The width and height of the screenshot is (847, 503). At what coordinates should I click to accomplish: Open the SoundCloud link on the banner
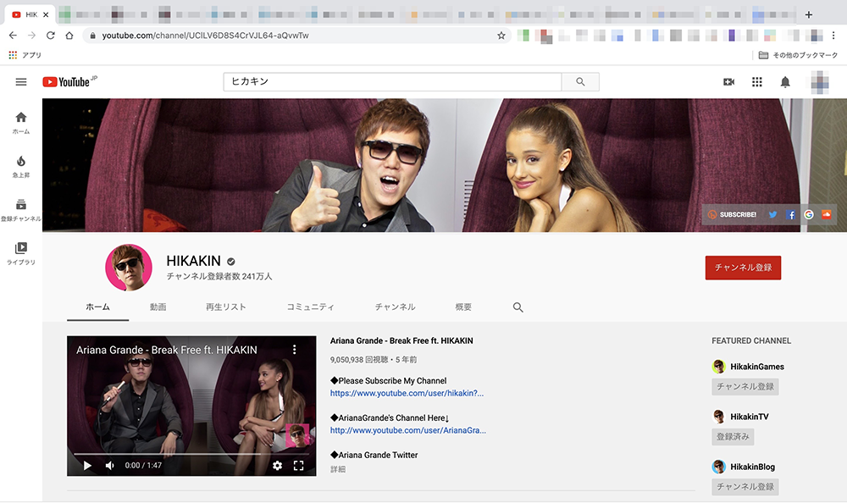click(x=827, y=214)
